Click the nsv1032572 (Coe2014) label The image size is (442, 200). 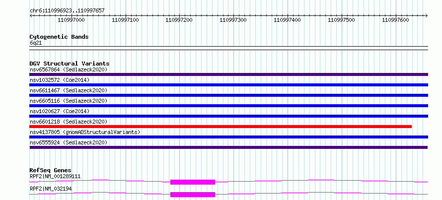[x=60, y=80]
